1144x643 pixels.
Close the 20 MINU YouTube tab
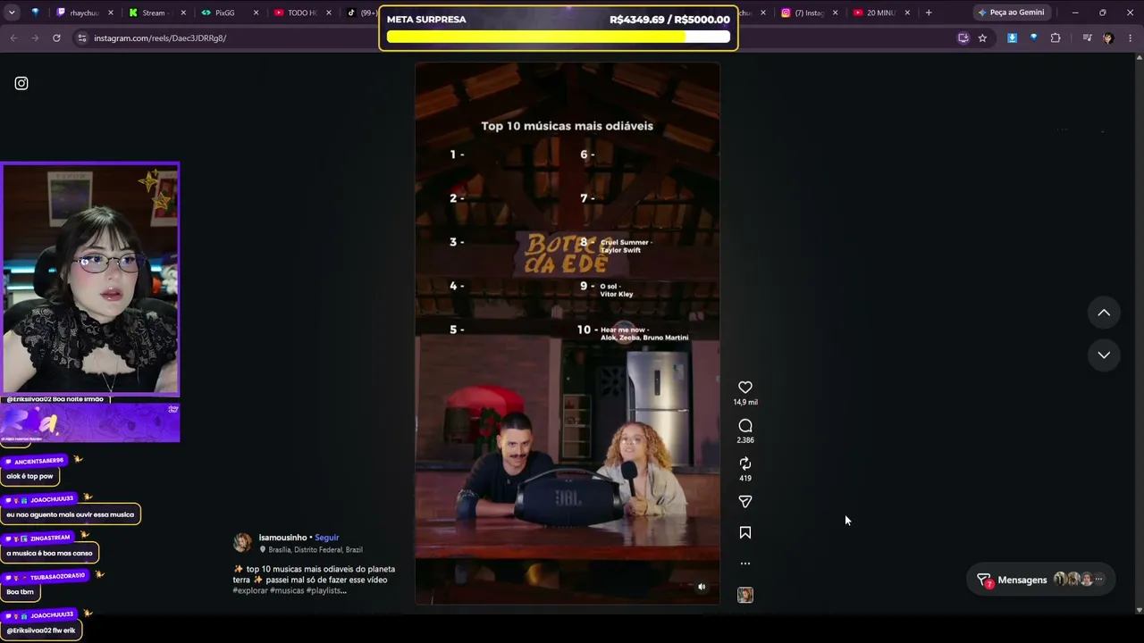[x=908, y=13]
